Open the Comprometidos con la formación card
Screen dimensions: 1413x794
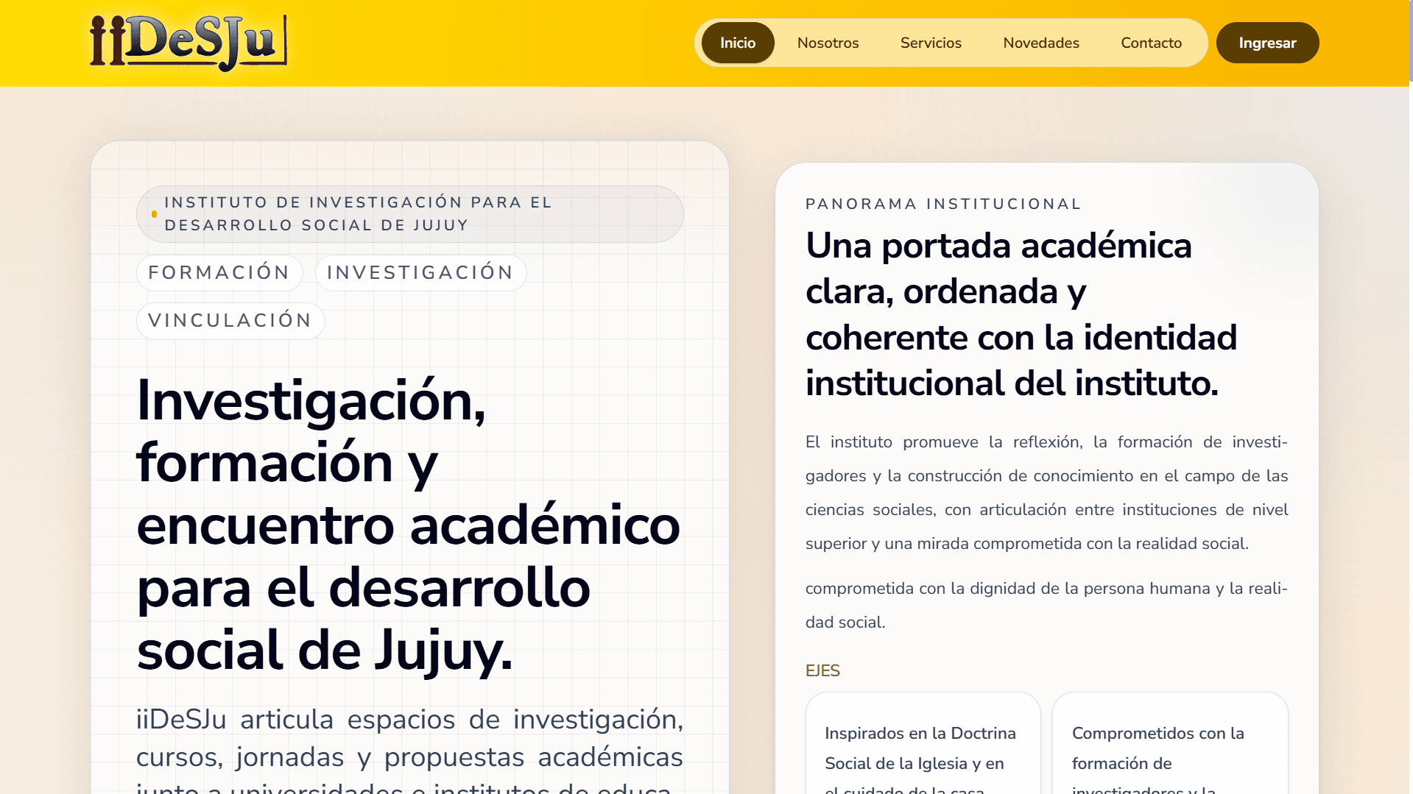click(x=1170, y=743)
